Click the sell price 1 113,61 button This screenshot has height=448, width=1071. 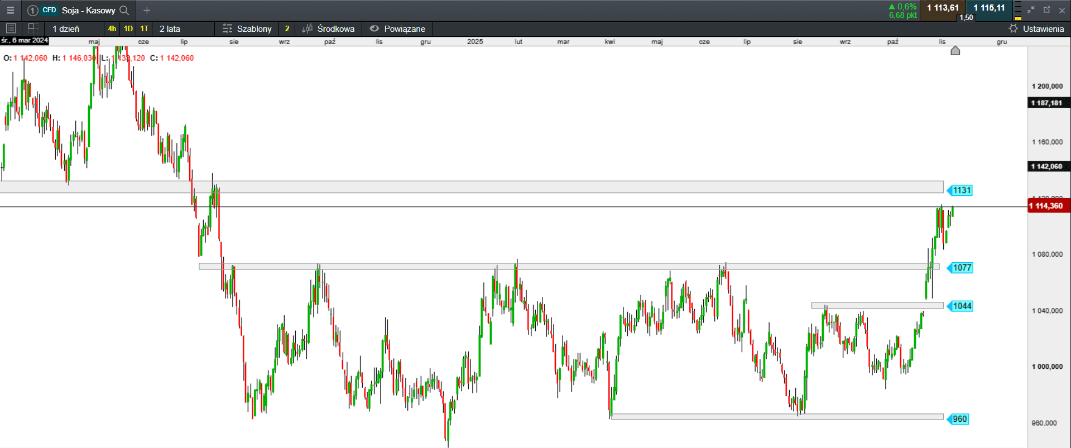click(943, 8)
